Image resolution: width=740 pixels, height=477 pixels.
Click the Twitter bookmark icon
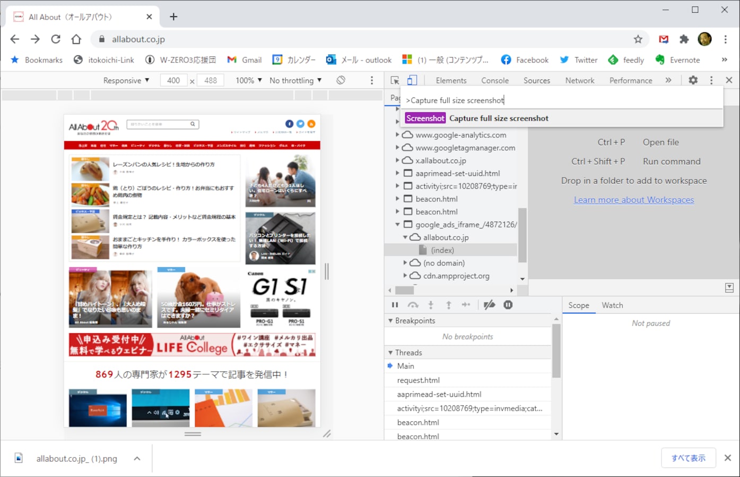point(564,59)
